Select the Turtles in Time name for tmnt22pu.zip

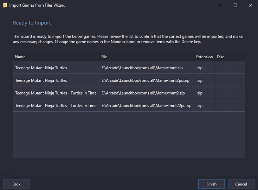point(56,105)
